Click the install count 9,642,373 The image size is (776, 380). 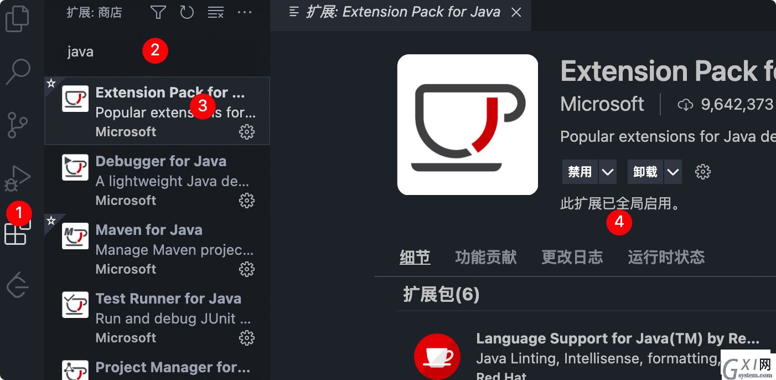coord(726,104)
